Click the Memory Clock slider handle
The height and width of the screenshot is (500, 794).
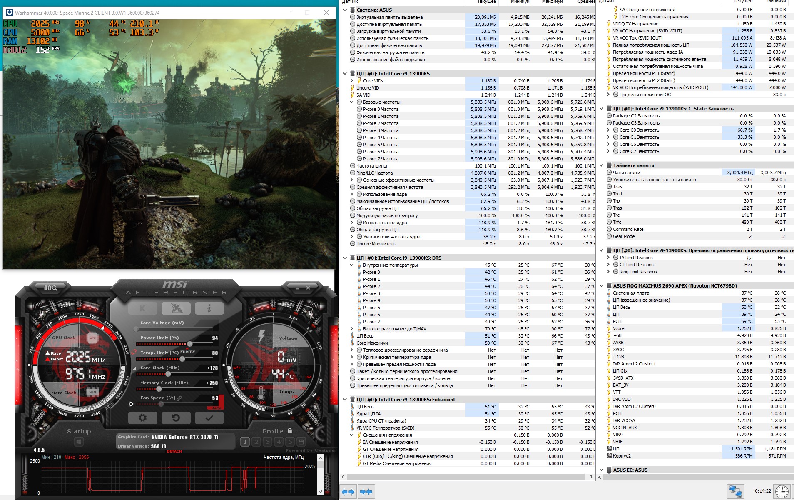click(159, 389)
